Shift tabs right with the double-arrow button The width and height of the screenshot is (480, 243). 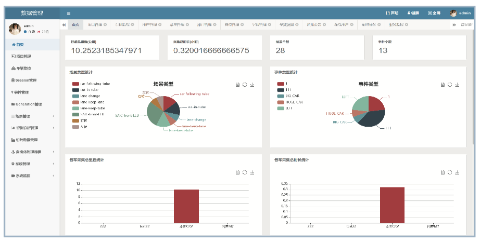click(454, 25)
